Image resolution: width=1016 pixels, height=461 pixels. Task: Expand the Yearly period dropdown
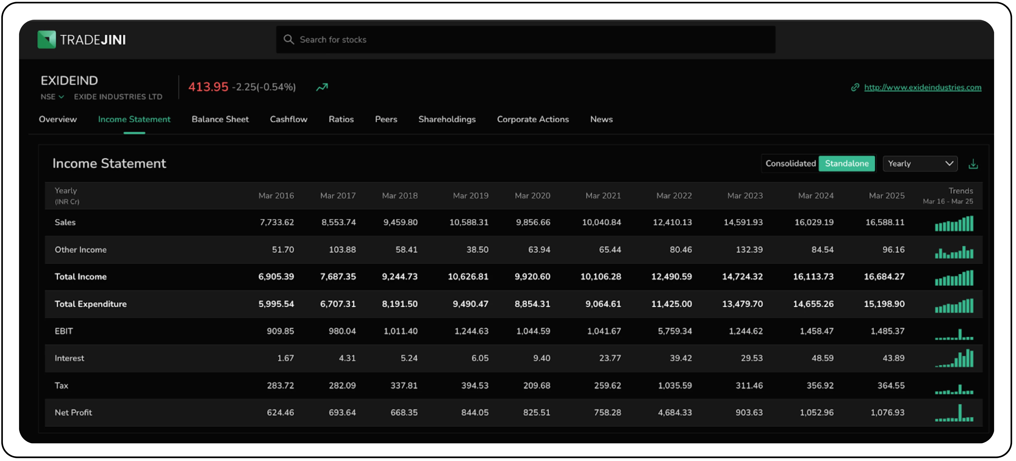[x=920, y=163]
